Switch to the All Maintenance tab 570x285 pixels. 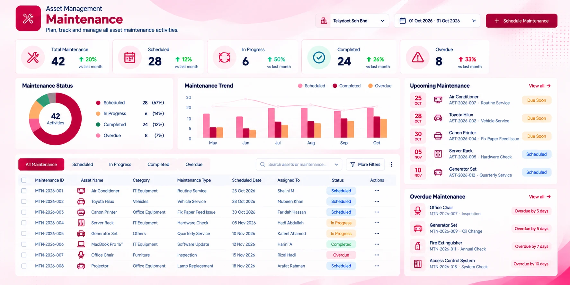41,165
